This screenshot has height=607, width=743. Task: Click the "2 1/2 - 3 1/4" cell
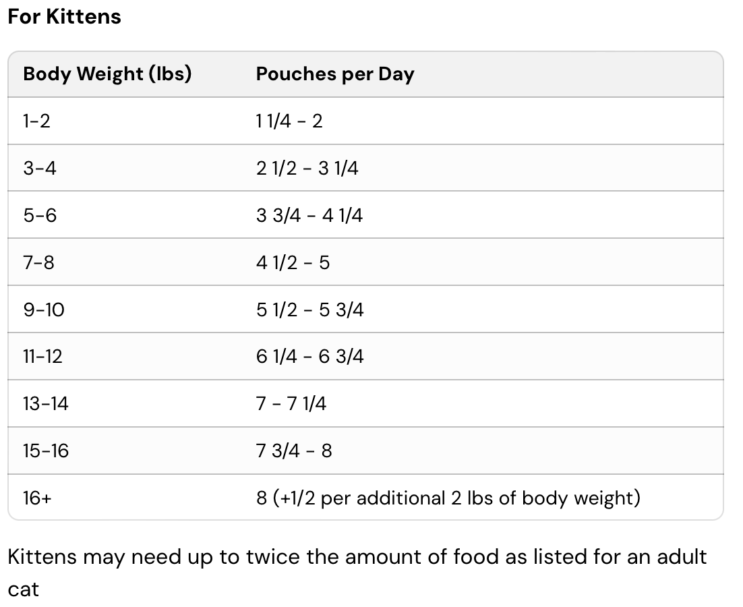307,168
